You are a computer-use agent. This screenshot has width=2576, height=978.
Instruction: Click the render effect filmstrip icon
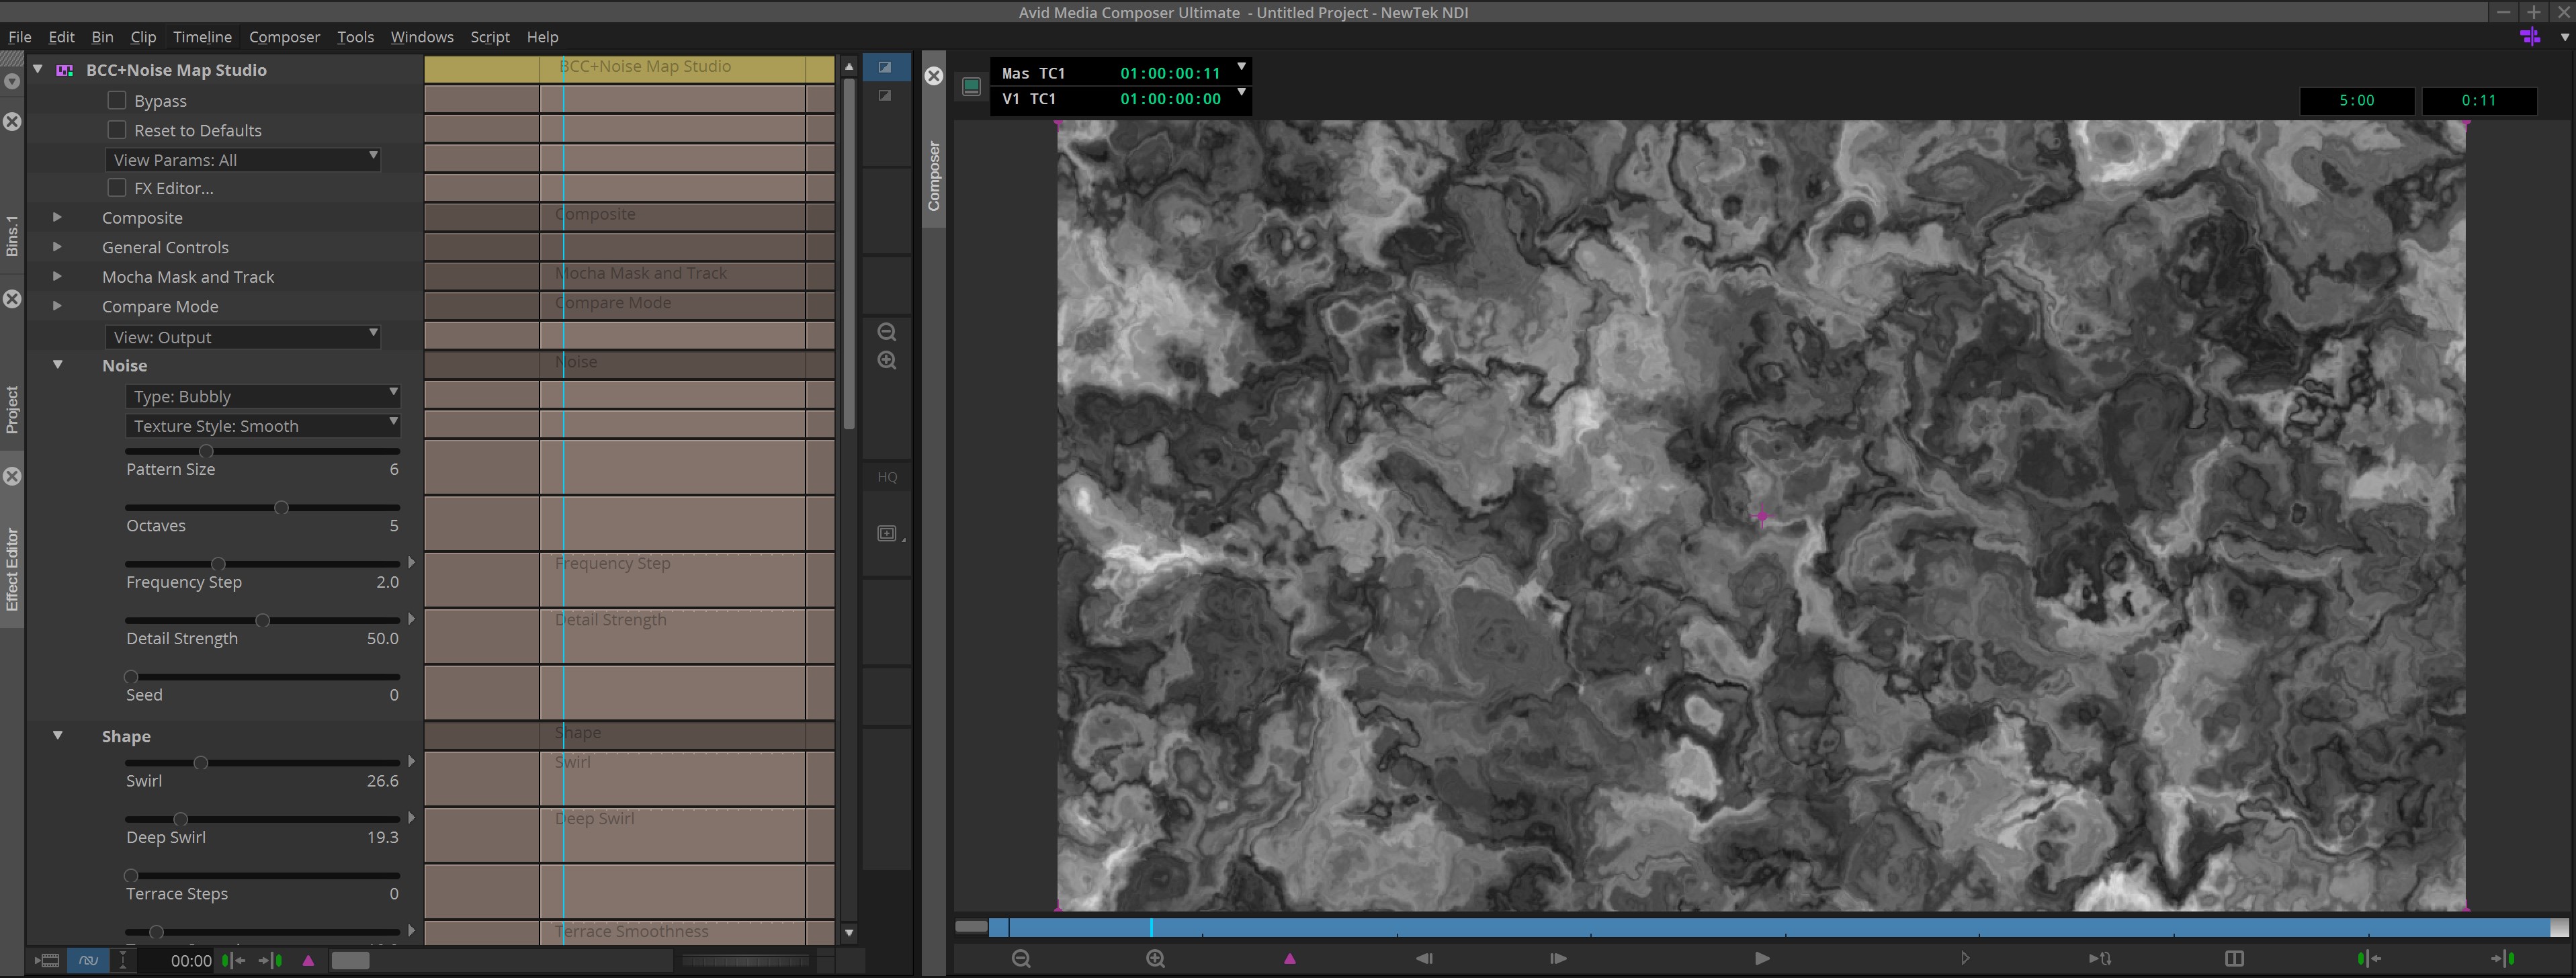(47, 960)
